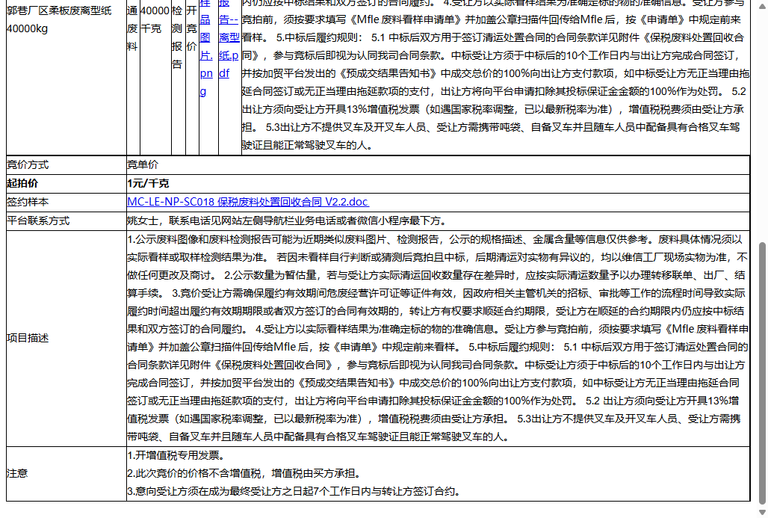Viewport: 768px width, 518px height.
Task: Click the line 2.此次竞价的价格不含增值税
Action: click(245, 473)
